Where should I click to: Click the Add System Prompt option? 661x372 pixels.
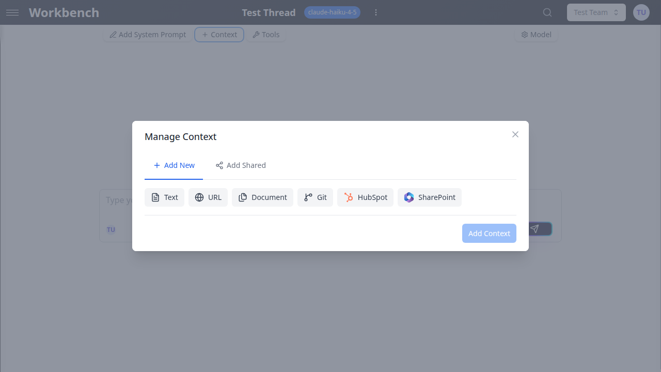[x=147, y=34]
